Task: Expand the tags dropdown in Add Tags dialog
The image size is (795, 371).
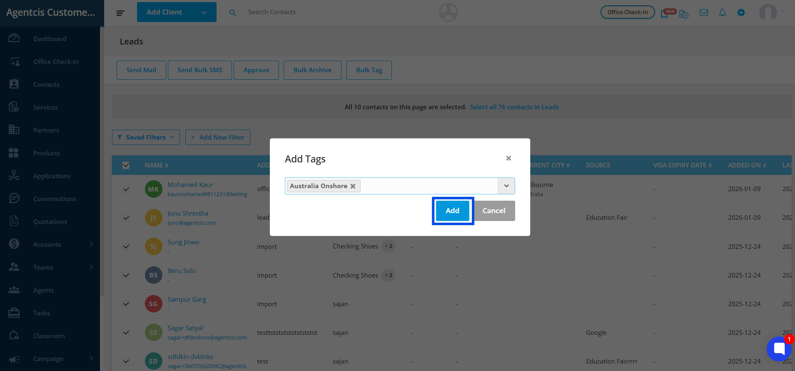Action: [506, 186]
